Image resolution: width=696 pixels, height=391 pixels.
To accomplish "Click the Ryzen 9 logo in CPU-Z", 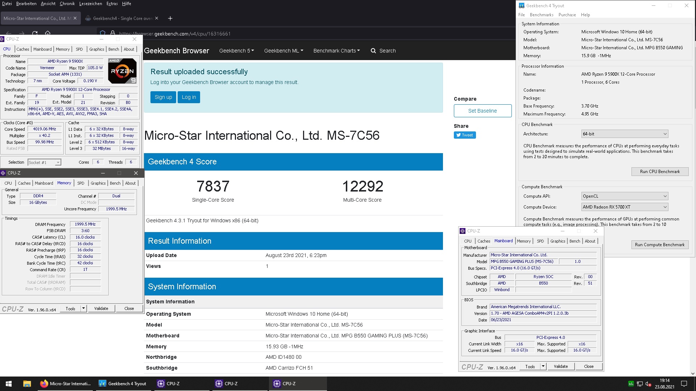I will [122, 71].
